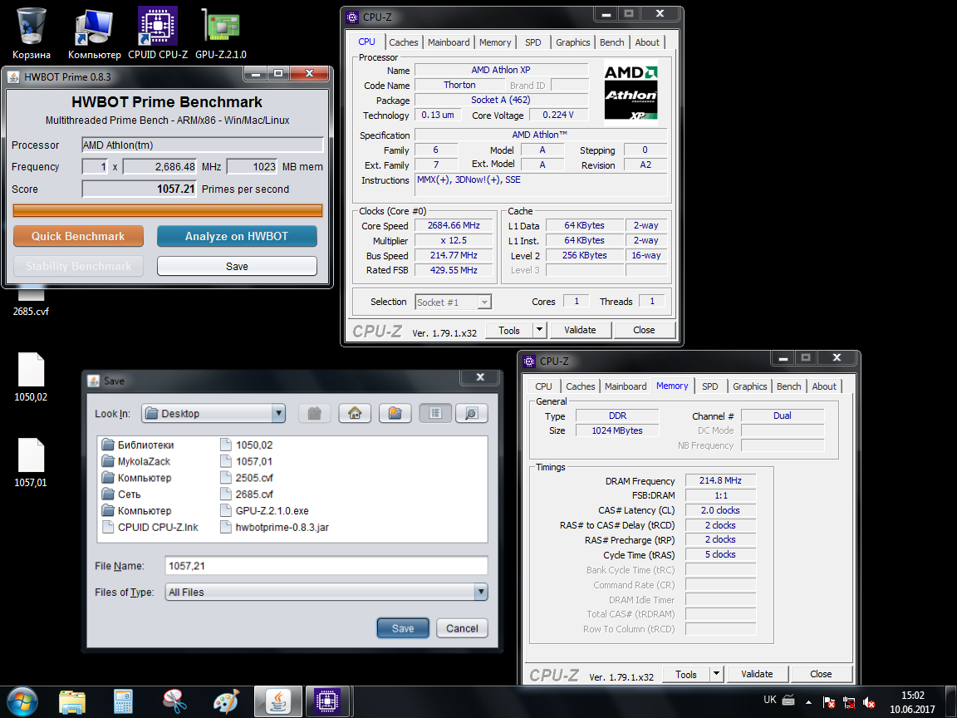Select 2505.cvf in the file list

tap(247, 478)
